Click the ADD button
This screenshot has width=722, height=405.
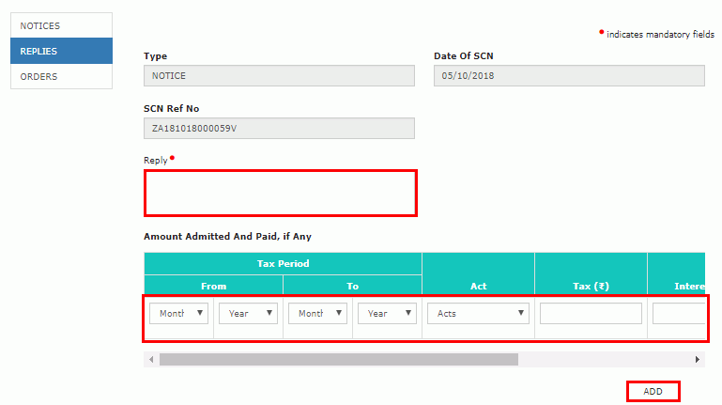click(x=653, y=391)
